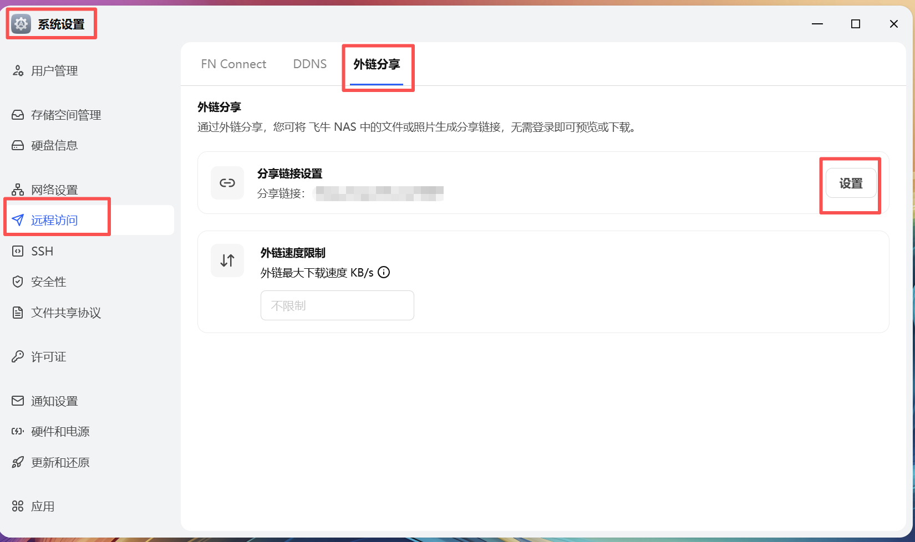This screenshot has height=542, width=915.
Task: Click the update and restore rocket icon
Action: (x=18, y=462)
